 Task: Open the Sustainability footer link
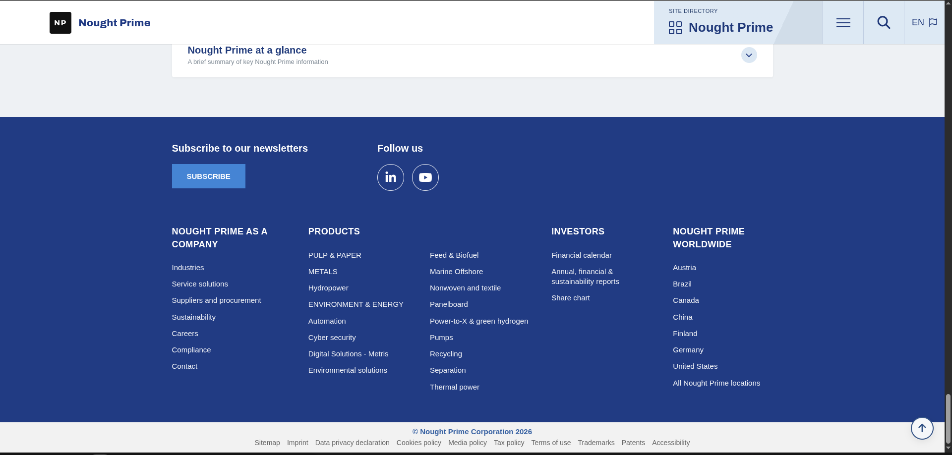[x=193, y=317]
